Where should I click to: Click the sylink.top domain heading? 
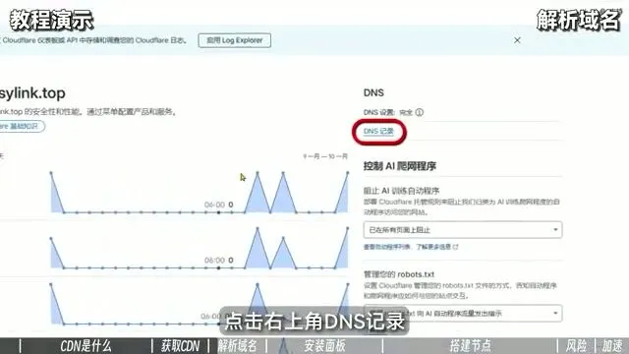[x=32, y=93]
